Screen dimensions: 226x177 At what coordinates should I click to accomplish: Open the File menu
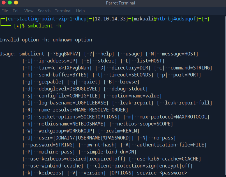tap(5, 11)
